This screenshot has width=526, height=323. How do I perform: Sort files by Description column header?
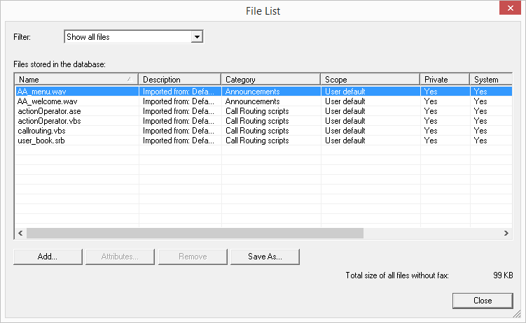click(179, 80)
